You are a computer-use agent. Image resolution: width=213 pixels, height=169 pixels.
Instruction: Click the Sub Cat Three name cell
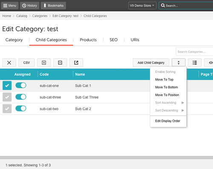coord(87,97)
